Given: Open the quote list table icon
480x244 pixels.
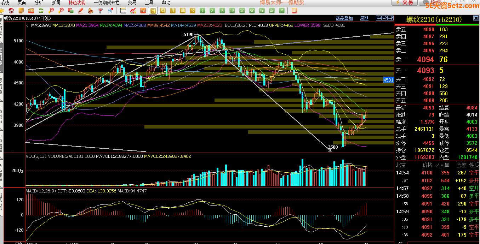Looking at the screenshot, I should 123,11.
